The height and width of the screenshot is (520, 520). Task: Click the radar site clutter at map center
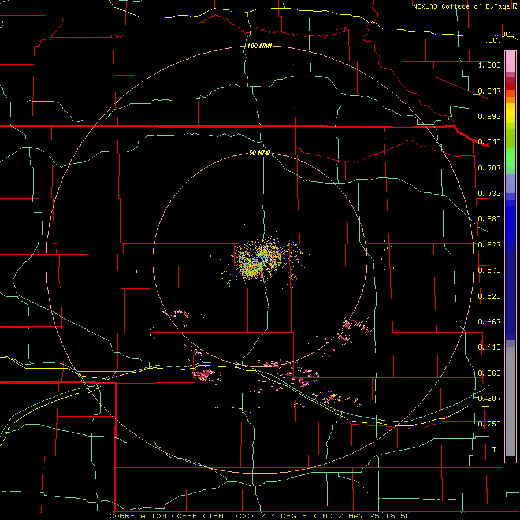click(261, 259)
